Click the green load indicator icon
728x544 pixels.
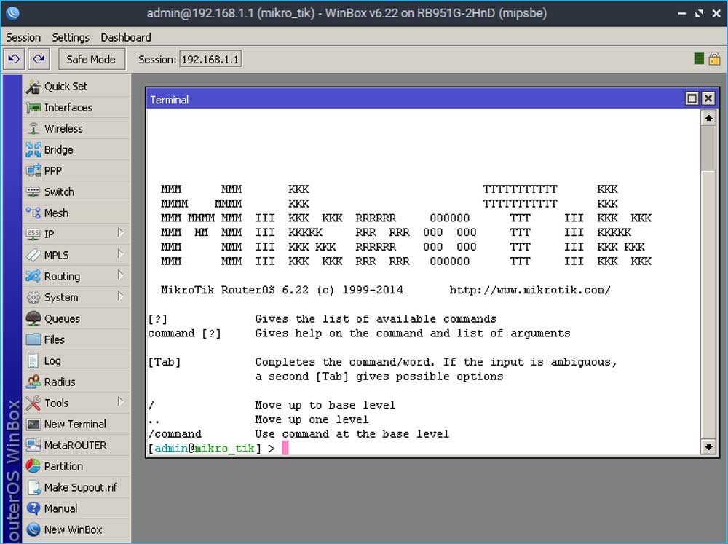tap(699, 58)
